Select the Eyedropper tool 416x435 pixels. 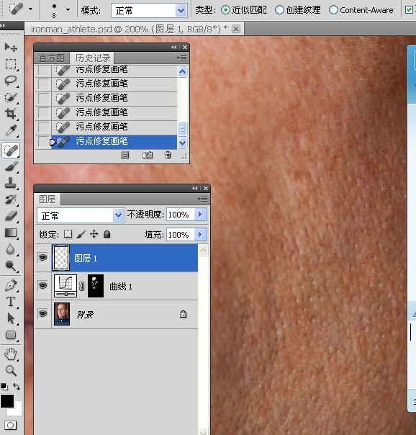(x=11, y=130)
